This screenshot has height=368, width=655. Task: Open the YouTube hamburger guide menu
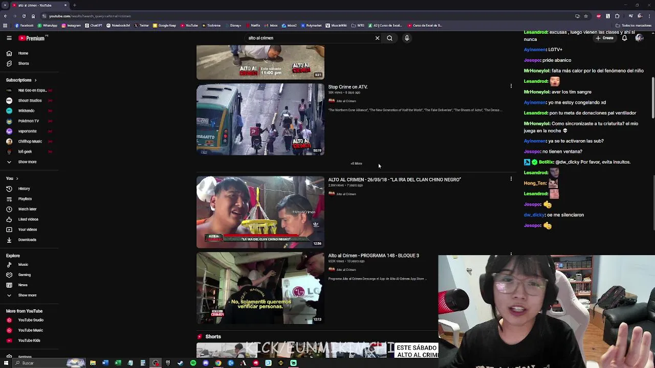(9, 38)
